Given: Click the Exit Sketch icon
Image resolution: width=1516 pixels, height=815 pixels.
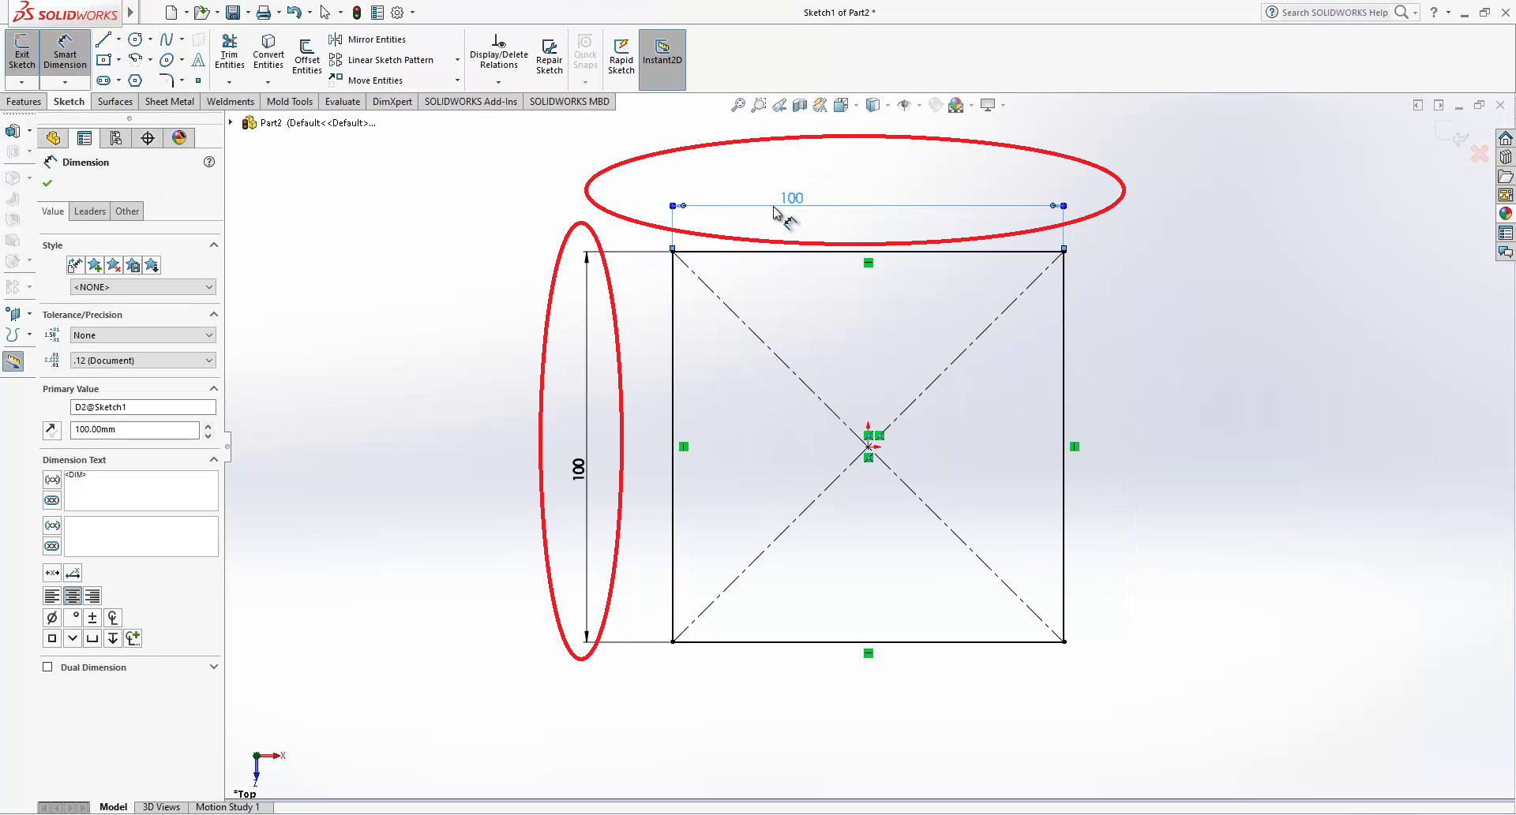Looking at the screenshot, I should coord(21,52).
